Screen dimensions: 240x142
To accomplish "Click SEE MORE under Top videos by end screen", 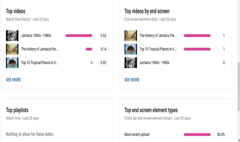I will (x=132, y=80).
